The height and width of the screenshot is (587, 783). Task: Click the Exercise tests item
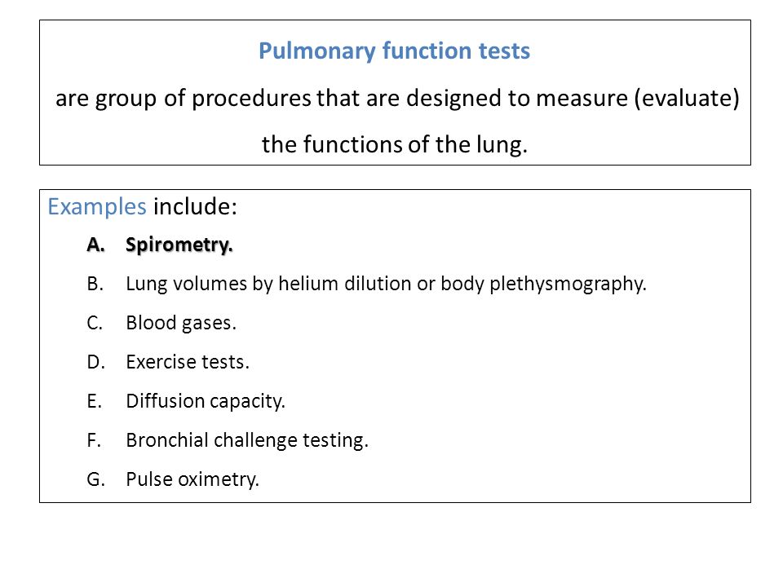[188, 362]
